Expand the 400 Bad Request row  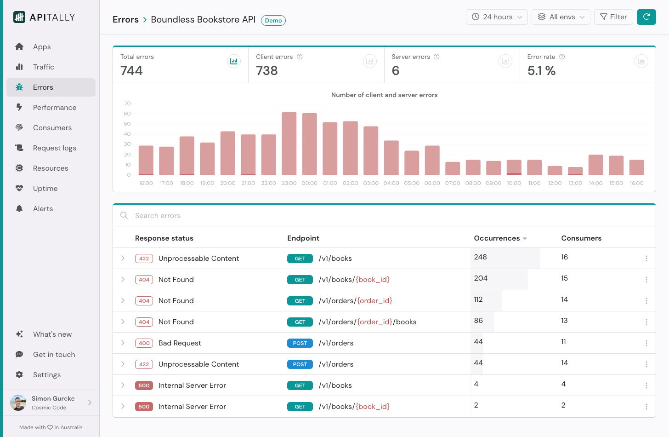[123, 343]
